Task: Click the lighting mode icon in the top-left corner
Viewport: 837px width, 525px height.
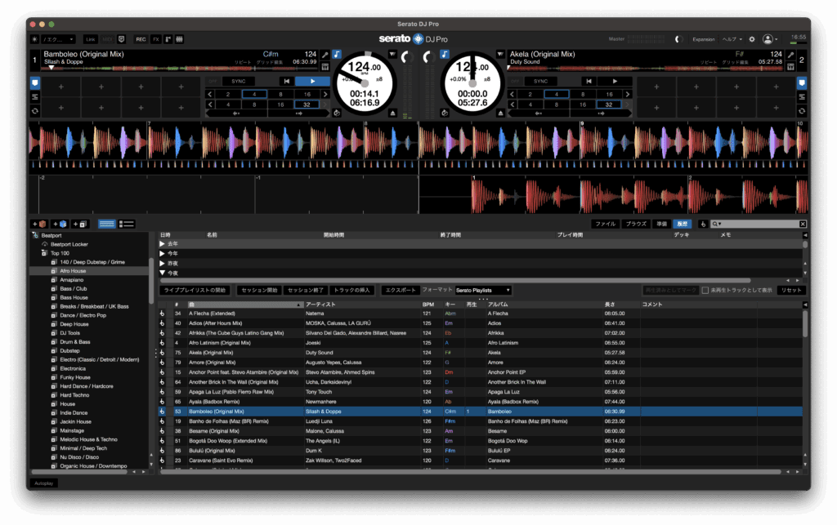Action: point(34,39)
